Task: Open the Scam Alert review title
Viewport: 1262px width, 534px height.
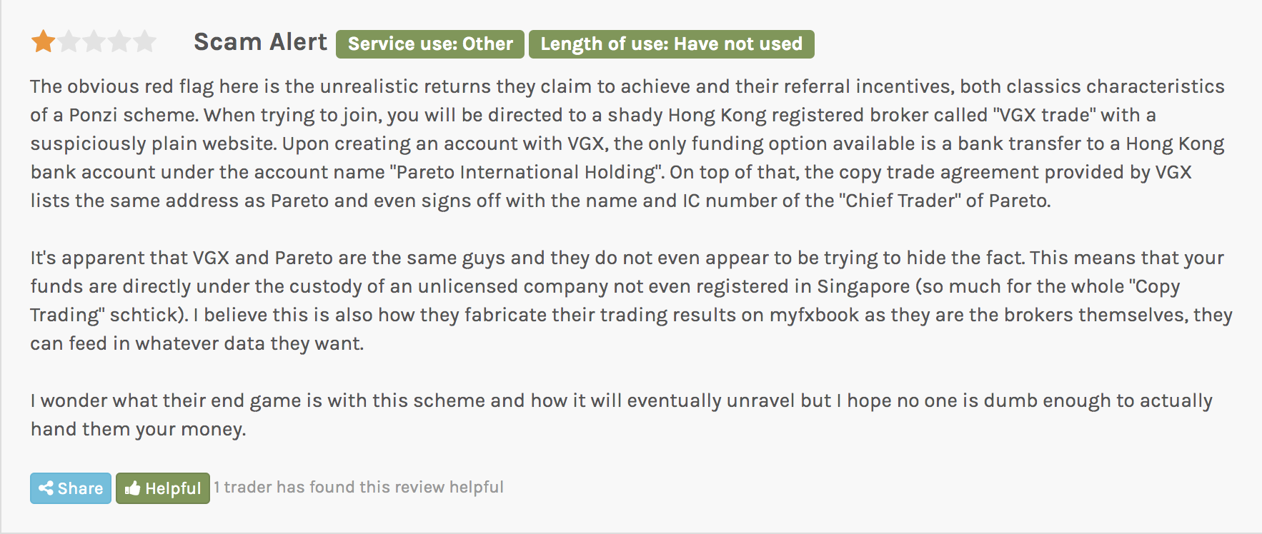Action: tap(260, 42)
